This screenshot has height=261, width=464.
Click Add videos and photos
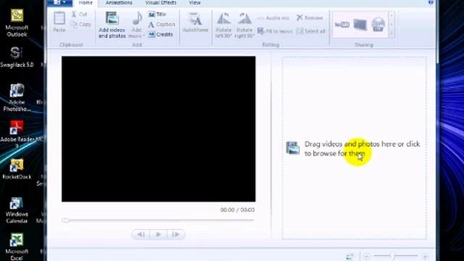112,25
